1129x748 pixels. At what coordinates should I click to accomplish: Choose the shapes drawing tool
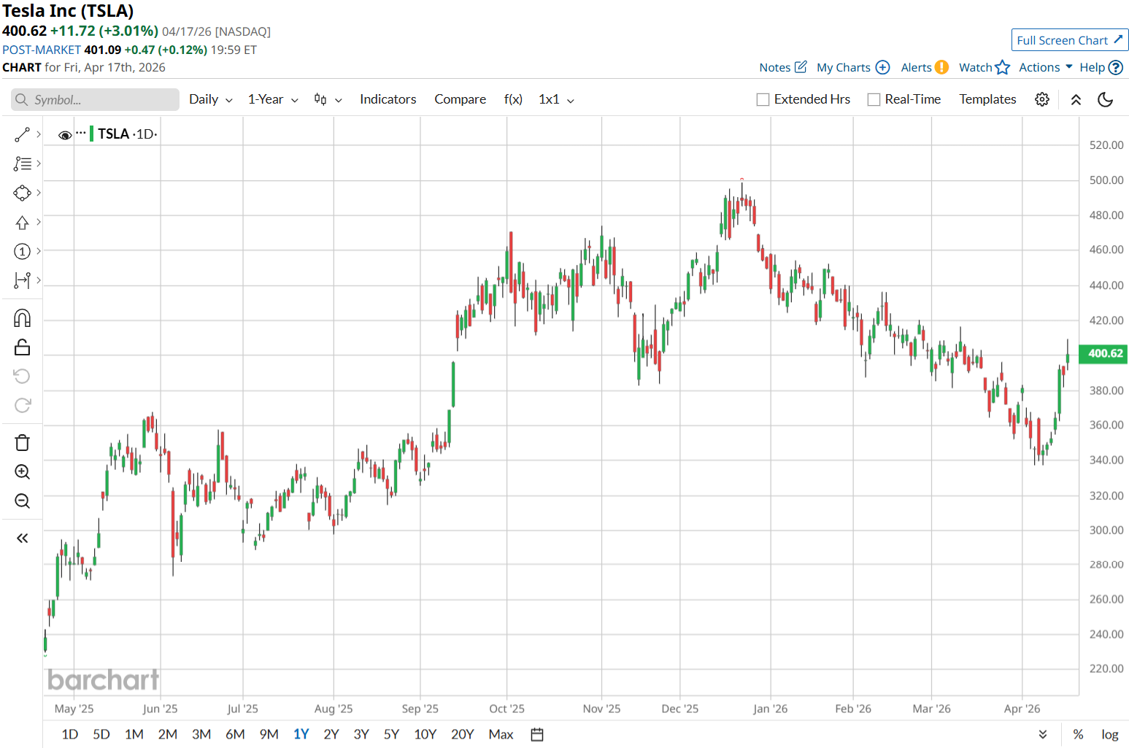[22, 193]
